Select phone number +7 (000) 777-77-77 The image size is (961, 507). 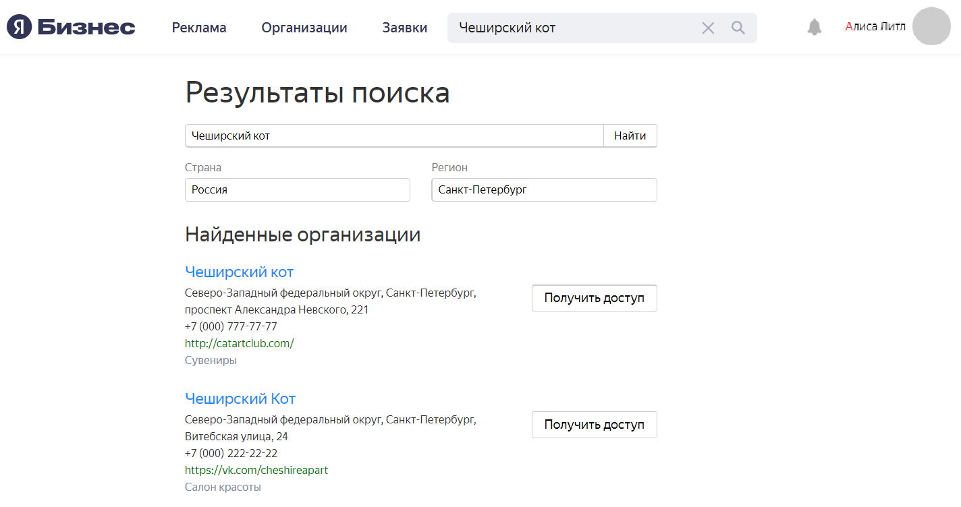(231, 326)
